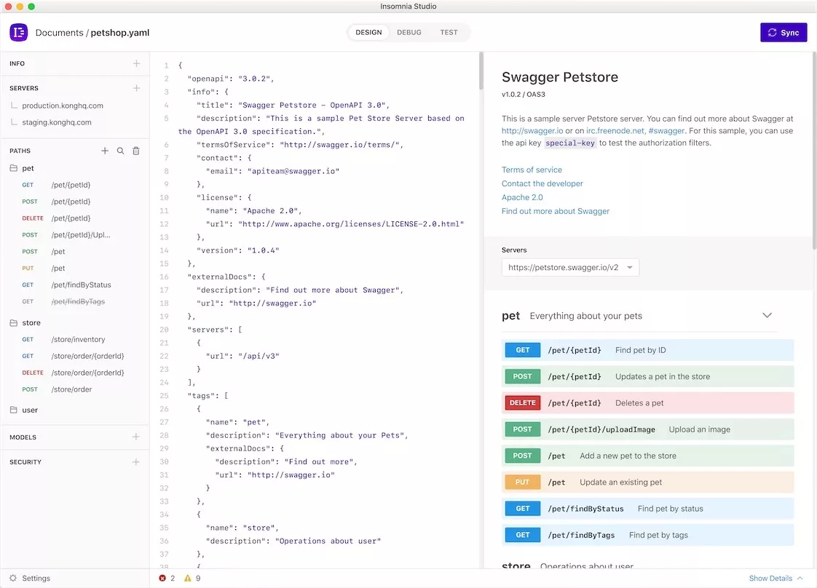Open PUT /pet path in sidebar
The width and height of the screenshot is (817, 588).
click(x=76, y=269)
